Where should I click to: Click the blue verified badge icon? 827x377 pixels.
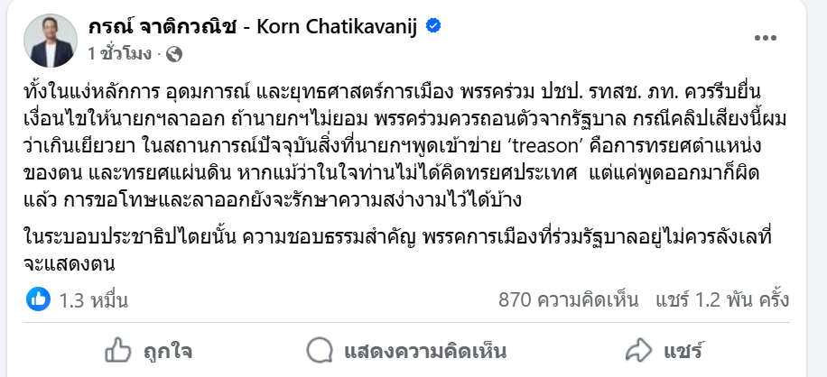pos(433,26)
